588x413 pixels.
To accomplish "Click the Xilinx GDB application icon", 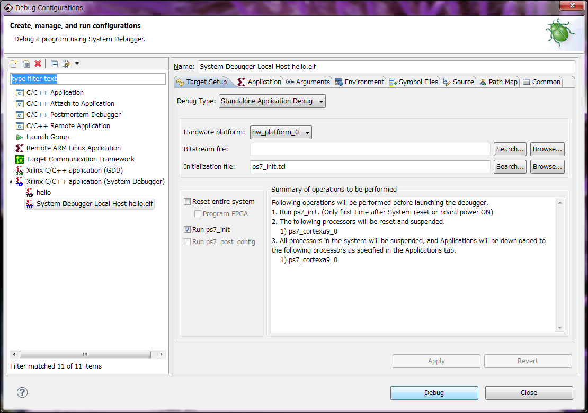I will (x=20, y=170).
